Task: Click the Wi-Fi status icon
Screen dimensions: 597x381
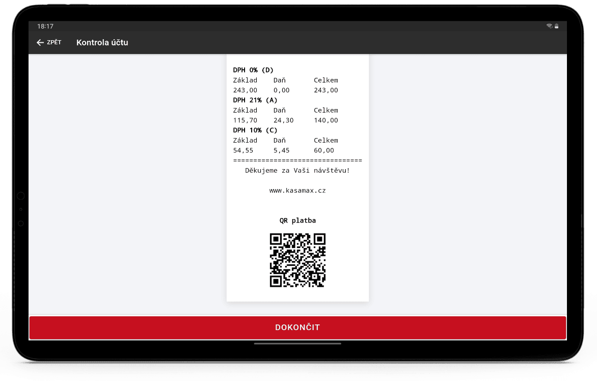Action: (x=549, y=26)
